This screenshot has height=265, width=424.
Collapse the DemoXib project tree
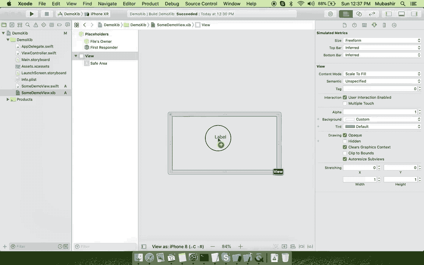pyautogui.click(x=3, y=33)
